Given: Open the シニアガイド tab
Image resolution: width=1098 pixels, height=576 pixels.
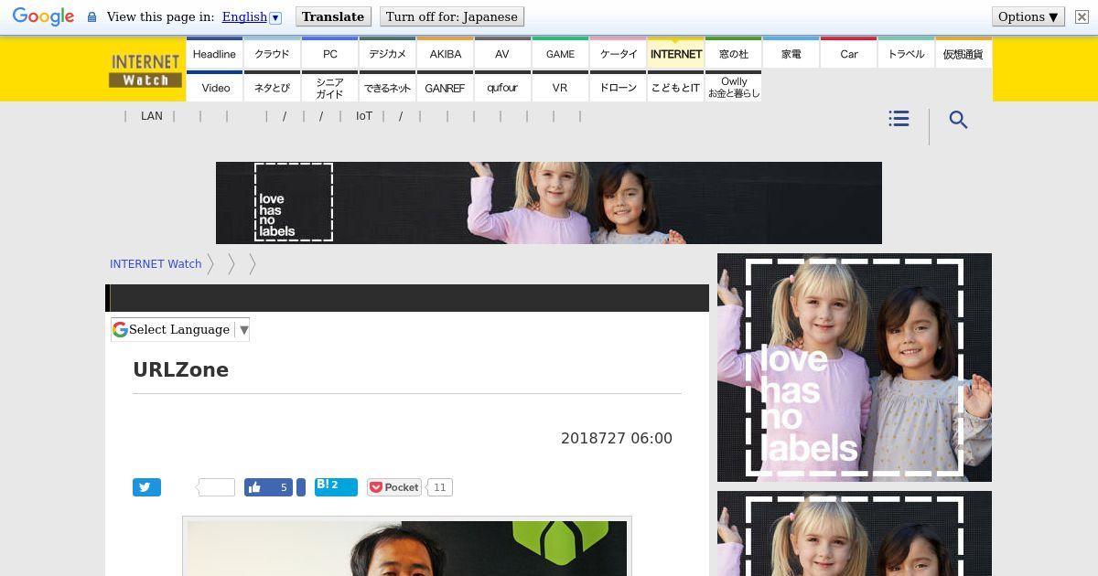Looking at the screenshot, I should [x=329, y=87].
